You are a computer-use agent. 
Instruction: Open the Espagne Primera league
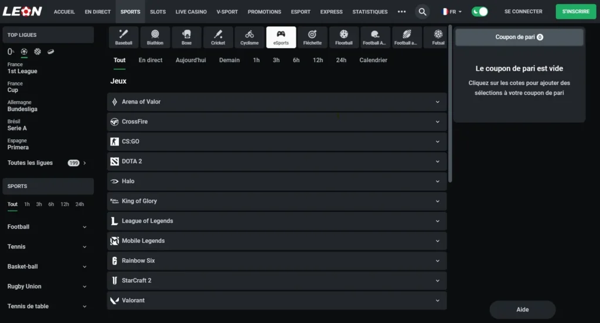click(18, 144)
